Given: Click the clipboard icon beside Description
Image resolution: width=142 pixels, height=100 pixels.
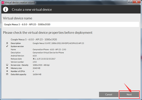Looking at the screenshot, I should [7, 43].
